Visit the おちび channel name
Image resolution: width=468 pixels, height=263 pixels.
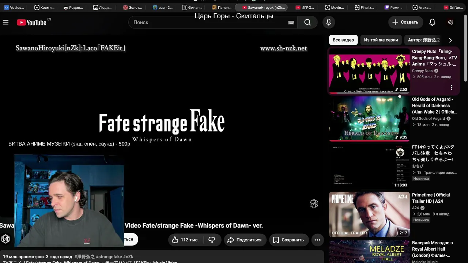pyautogui.click(x=418, y=166)
